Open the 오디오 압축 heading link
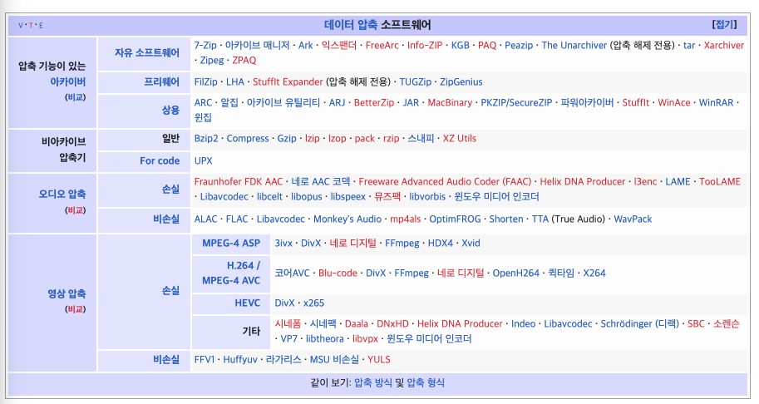The image size is (759, 404). [62, 194]
